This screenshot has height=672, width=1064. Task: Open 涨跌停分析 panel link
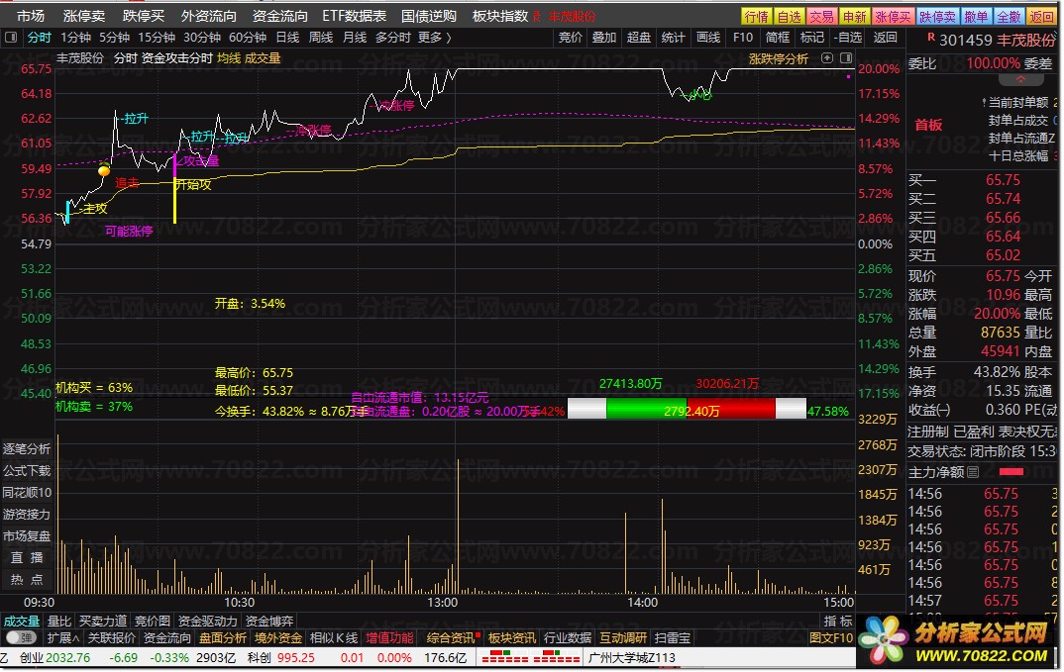(x=779, y=59)
